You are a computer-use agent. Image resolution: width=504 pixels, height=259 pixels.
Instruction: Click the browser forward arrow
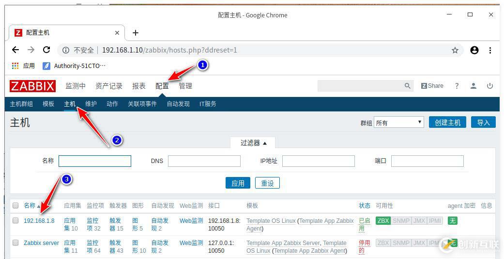31,50
